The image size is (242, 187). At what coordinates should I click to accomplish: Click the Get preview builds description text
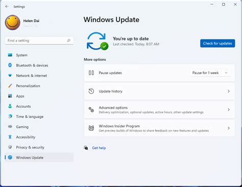[154, 131]
